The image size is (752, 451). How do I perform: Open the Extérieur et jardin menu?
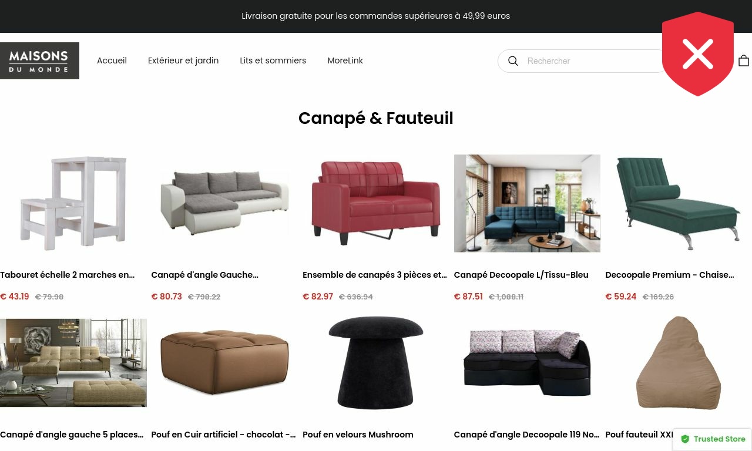pos(183,60)
